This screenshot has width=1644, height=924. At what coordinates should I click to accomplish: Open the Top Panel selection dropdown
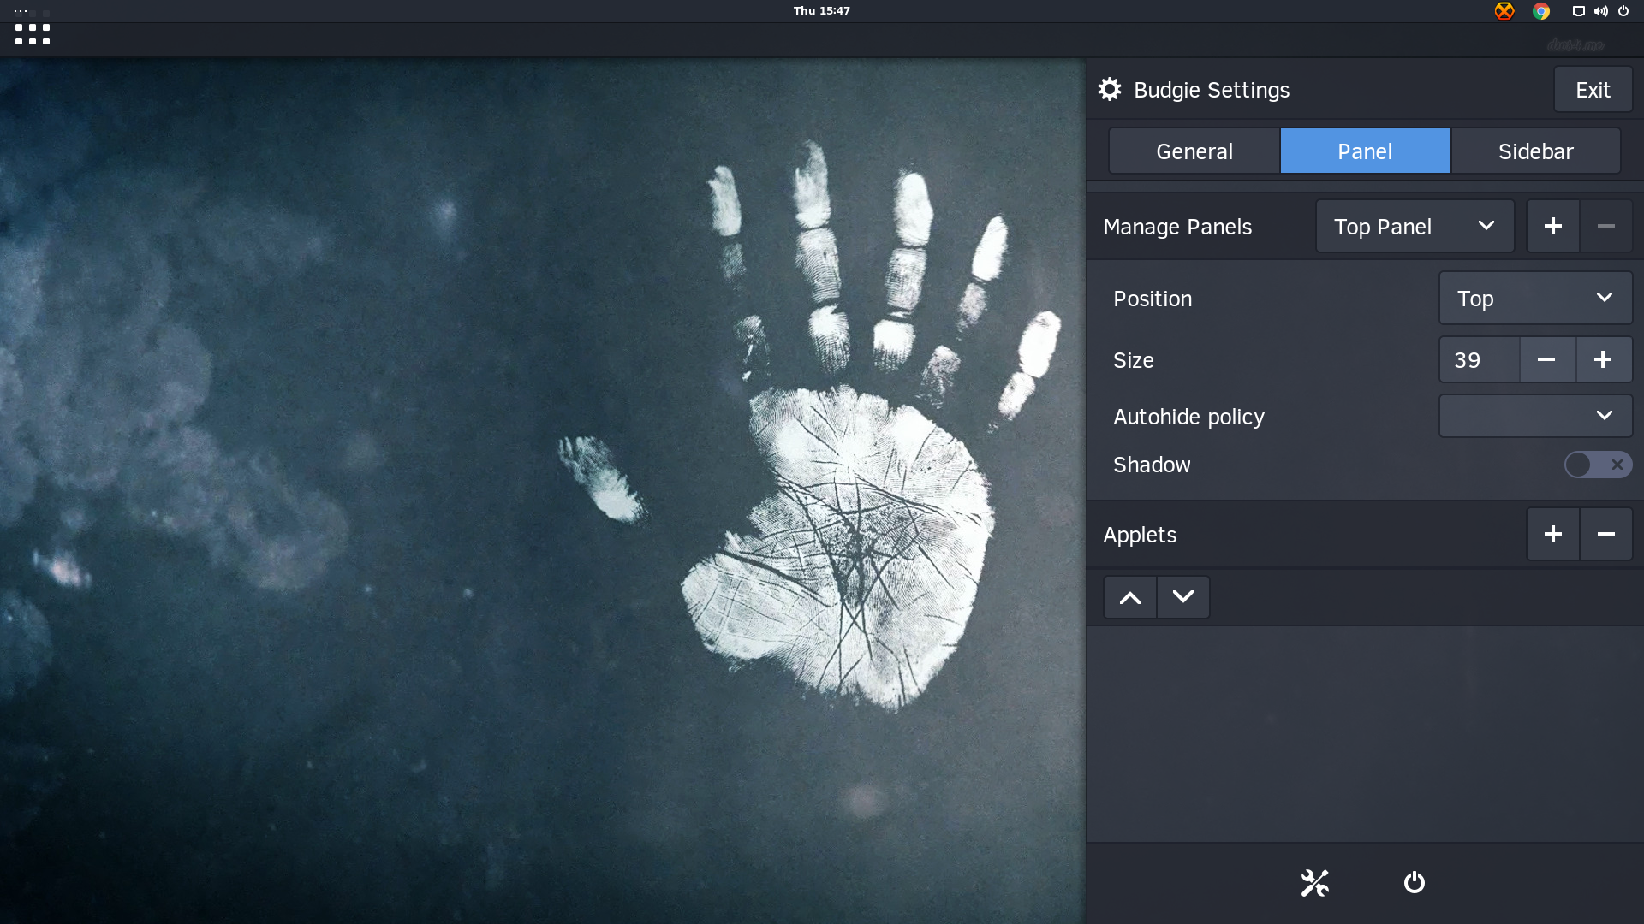tap(1415, 226)
